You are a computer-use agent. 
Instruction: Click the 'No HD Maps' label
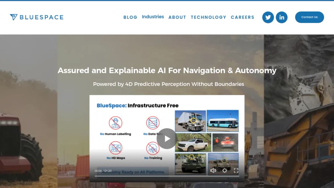point(116,158)
